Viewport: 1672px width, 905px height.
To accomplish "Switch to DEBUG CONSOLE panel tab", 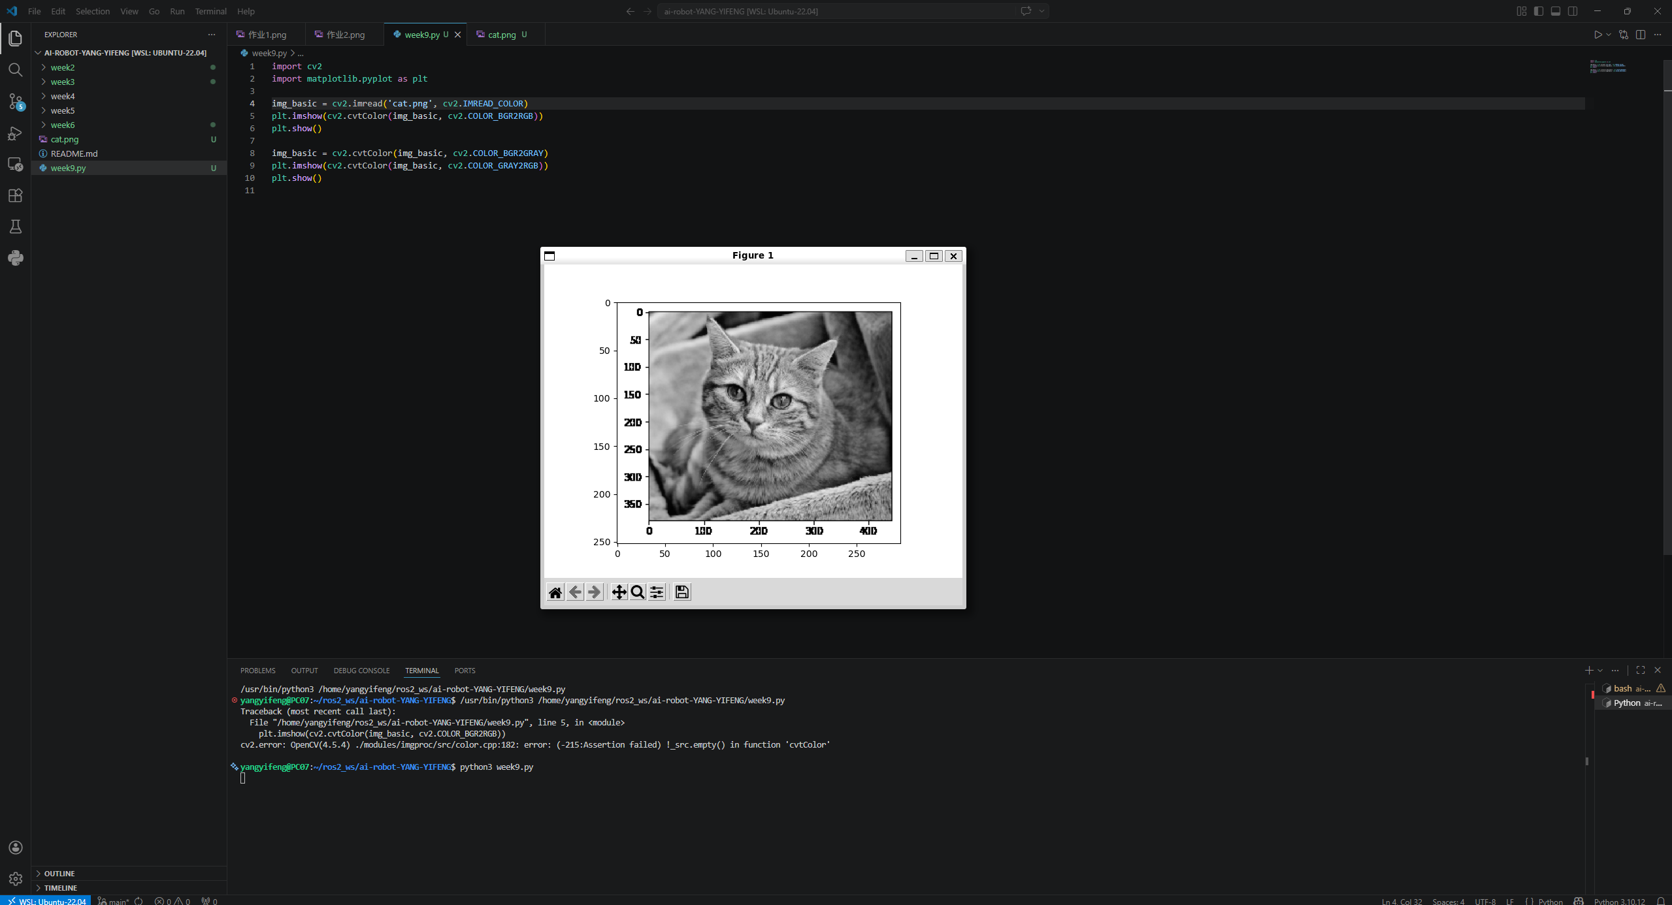I will (361, 671).
